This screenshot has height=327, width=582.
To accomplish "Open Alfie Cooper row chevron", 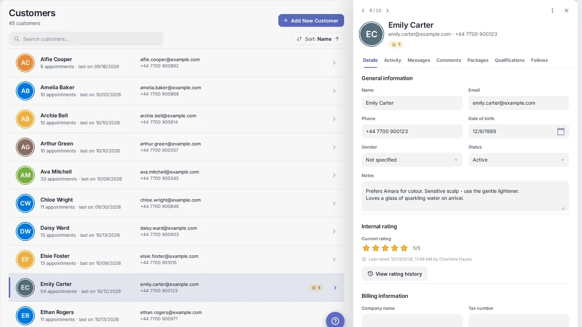I will (334, 63).
